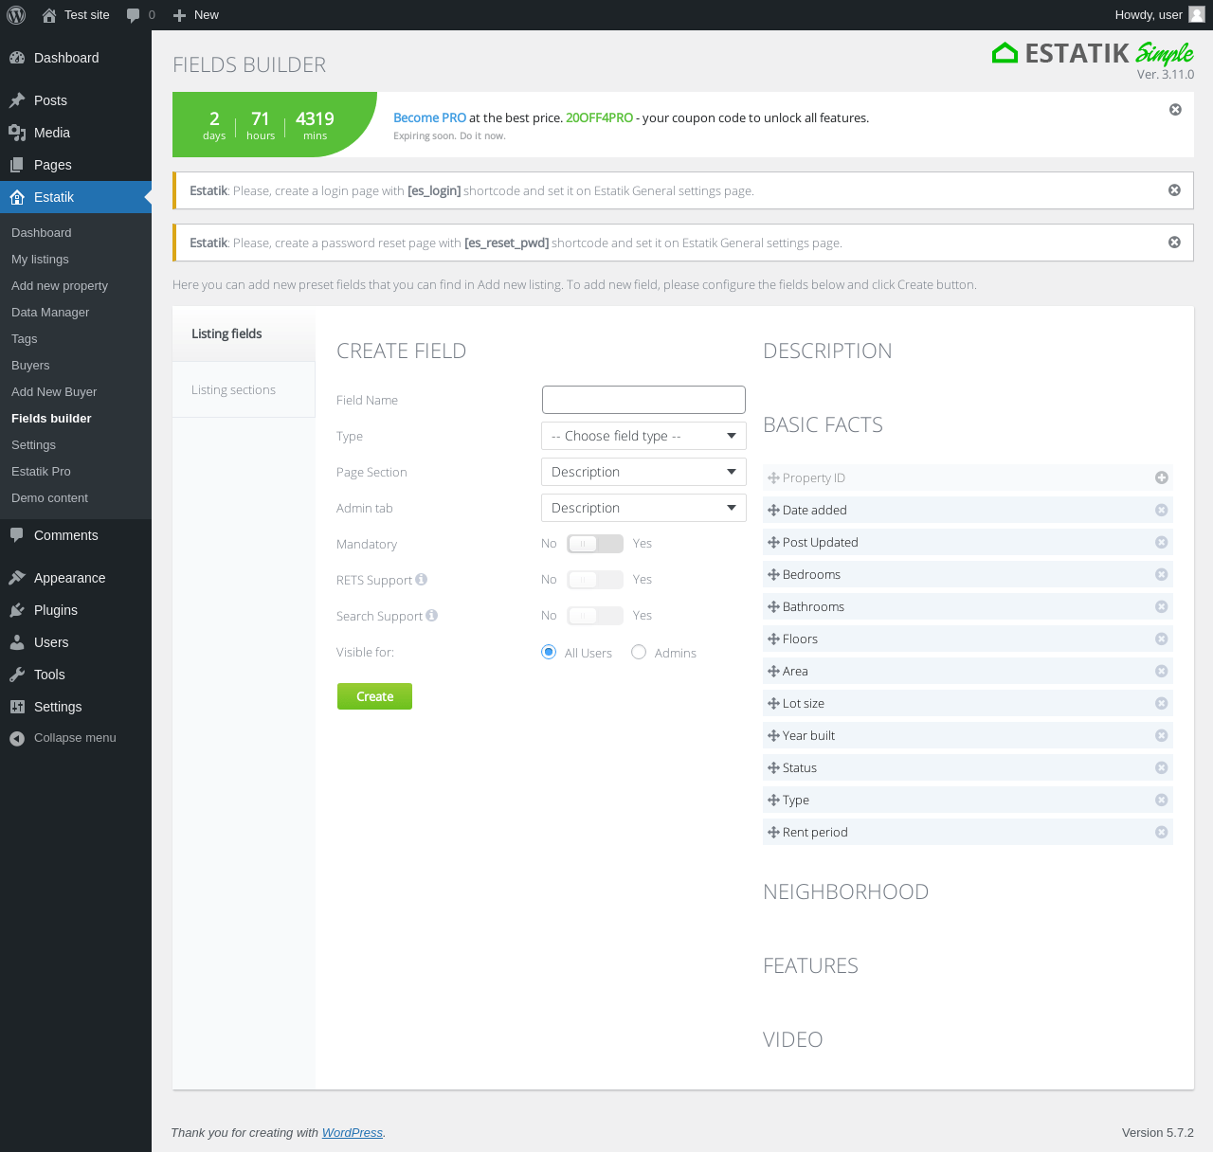Toggle the Mandatory switch
Image resolution: width=1213 pixels, height=1152 pixels.
click(x=595, y=544)
